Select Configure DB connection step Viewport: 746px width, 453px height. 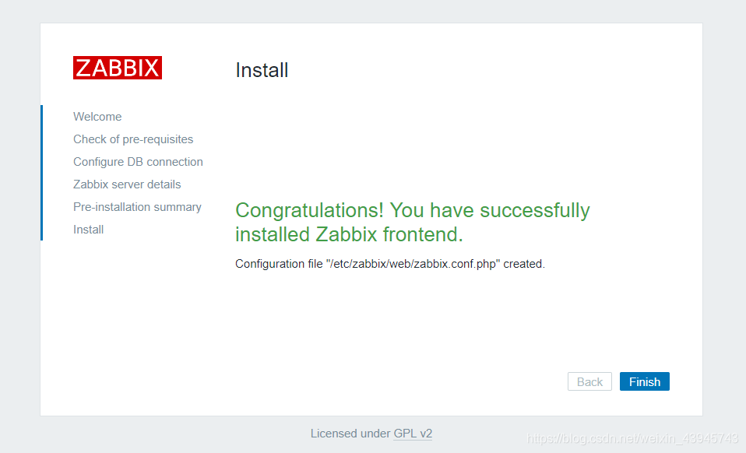coord(138,162)
